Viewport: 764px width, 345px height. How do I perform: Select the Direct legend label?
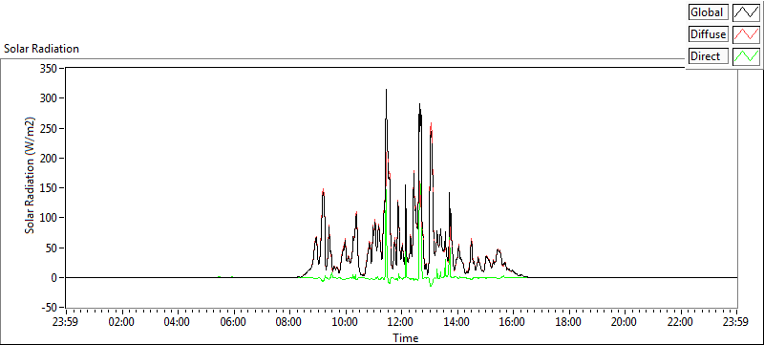click(x=708, y=56)
